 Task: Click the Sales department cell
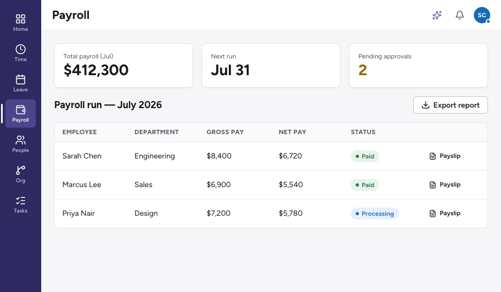click(144, 184)
